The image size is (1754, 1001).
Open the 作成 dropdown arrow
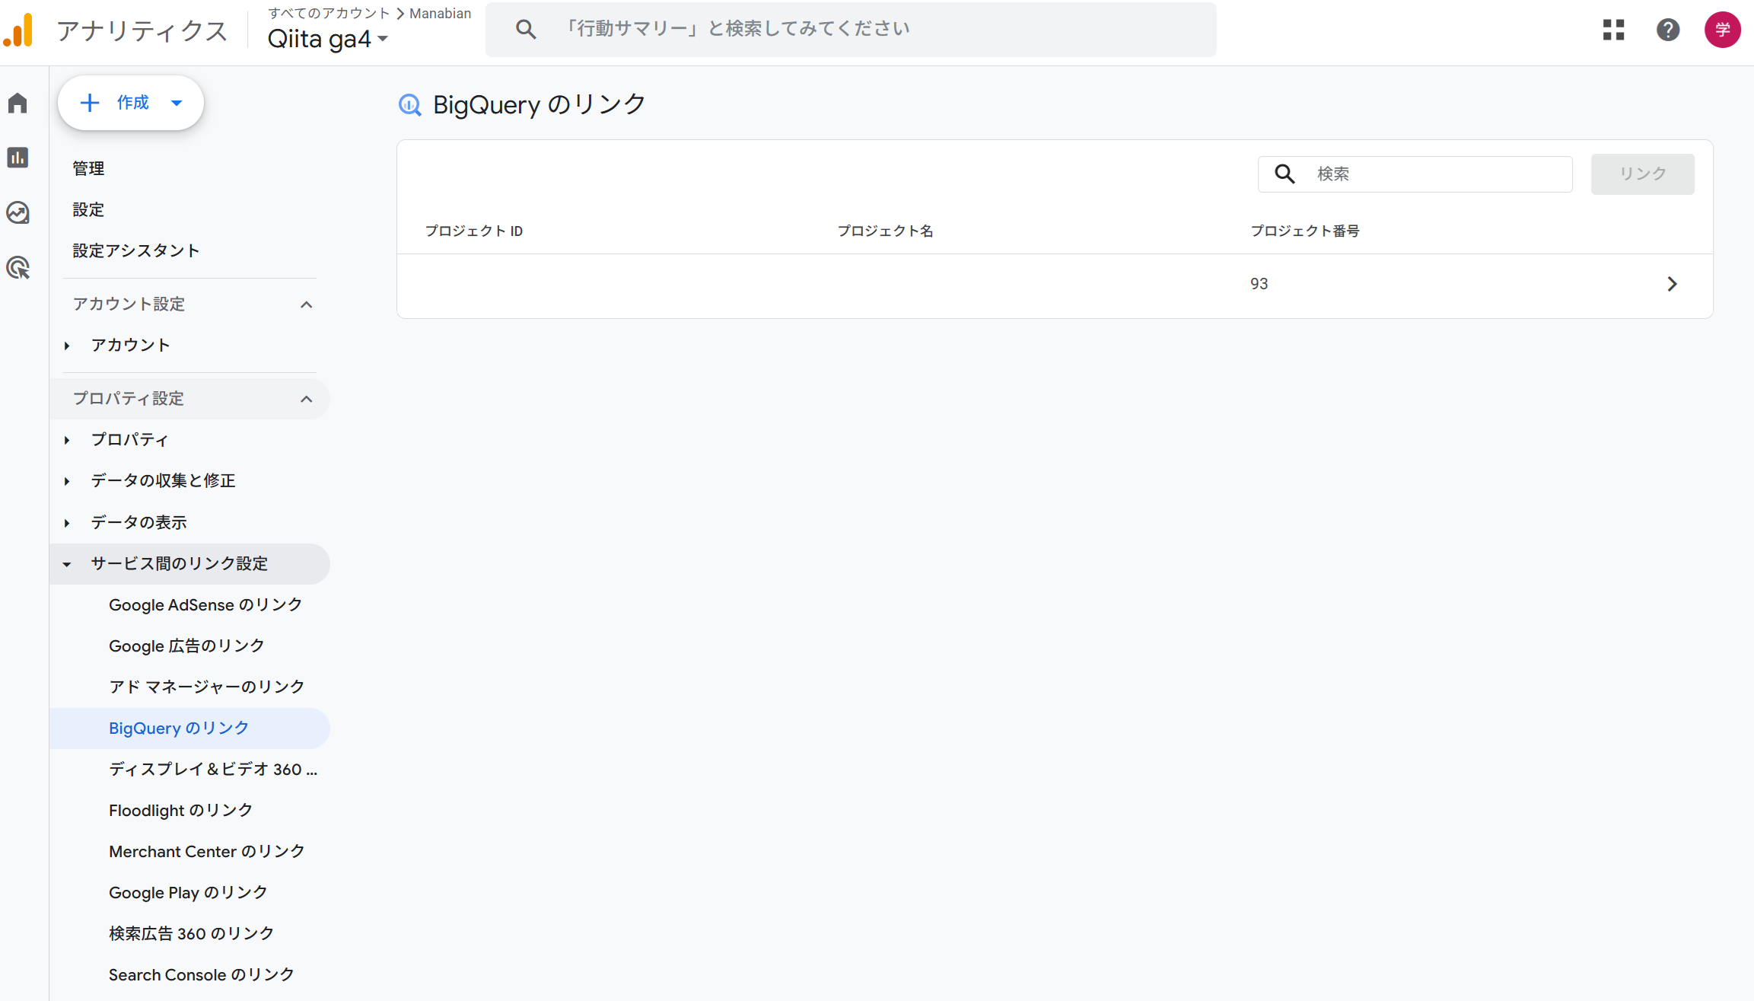pos(177,102)
